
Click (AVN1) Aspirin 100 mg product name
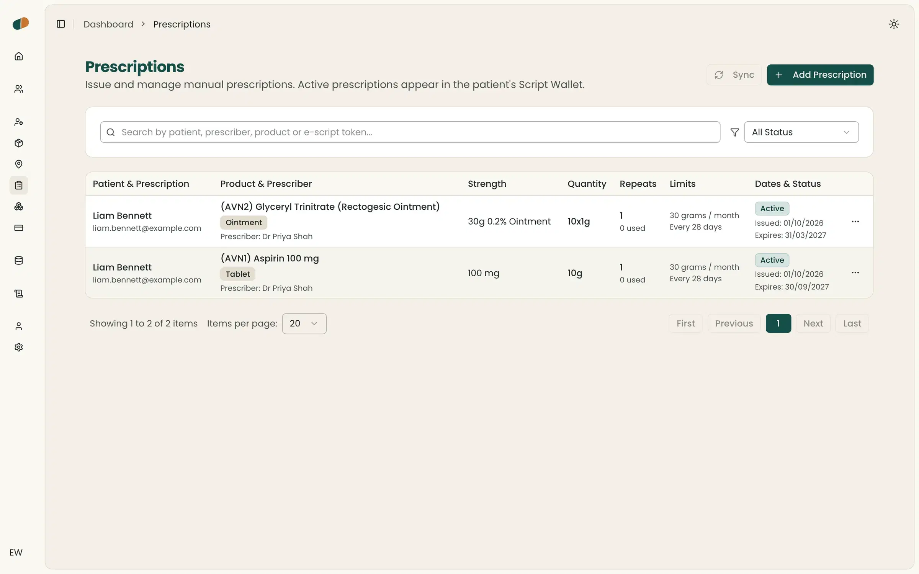click(x=270, y=258)
